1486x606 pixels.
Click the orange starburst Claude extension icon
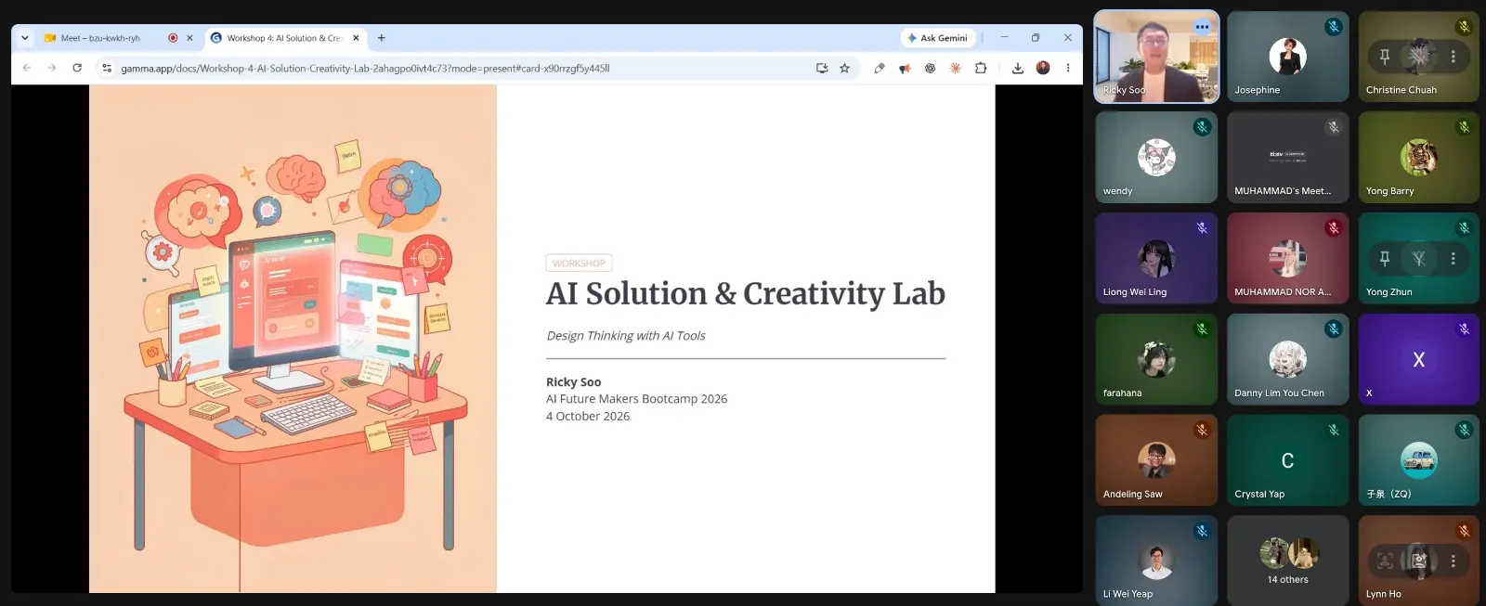(955, 68)
